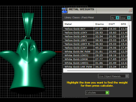Screen dimensions: 136x102
Task: Click the horizontal scrollbar under metals table
Action: (94, 71)
